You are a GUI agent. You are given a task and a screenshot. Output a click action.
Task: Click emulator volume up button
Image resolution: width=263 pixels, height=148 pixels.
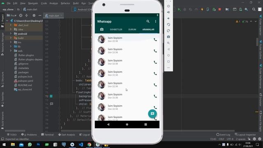[168, 12]
